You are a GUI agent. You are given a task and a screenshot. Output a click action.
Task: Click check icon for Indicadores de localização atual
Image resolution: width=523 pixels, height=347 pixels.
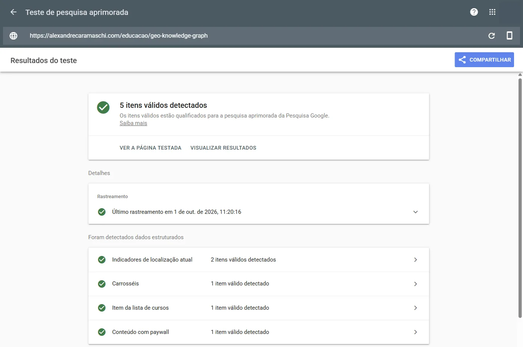pos(102,260)
